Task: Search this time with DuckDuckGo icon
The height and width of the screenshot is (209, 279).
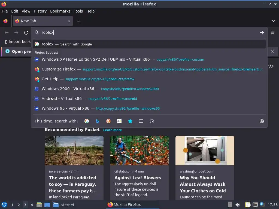Action: (x=108, y=121)
